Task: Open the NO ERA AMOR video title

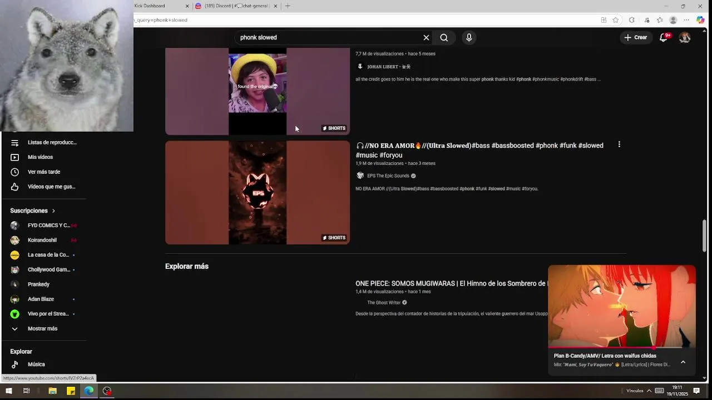Action: click(x=479, y=151)
